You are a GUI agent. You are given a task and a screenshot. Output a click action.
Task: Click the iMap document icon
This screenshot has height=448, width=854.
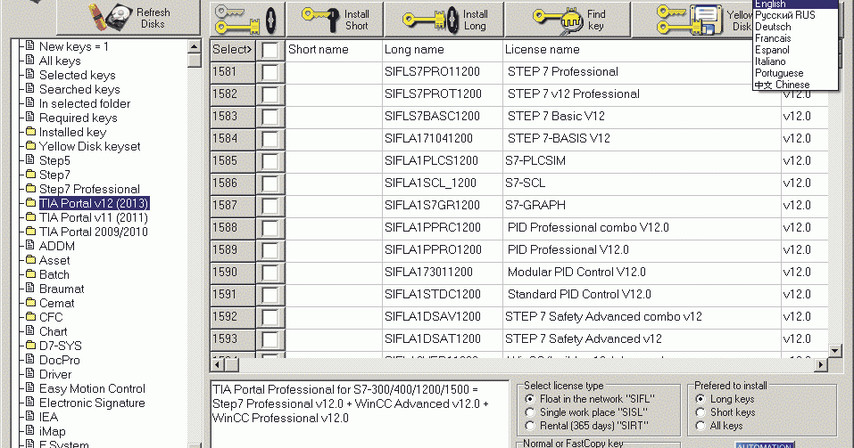[30, 430]
